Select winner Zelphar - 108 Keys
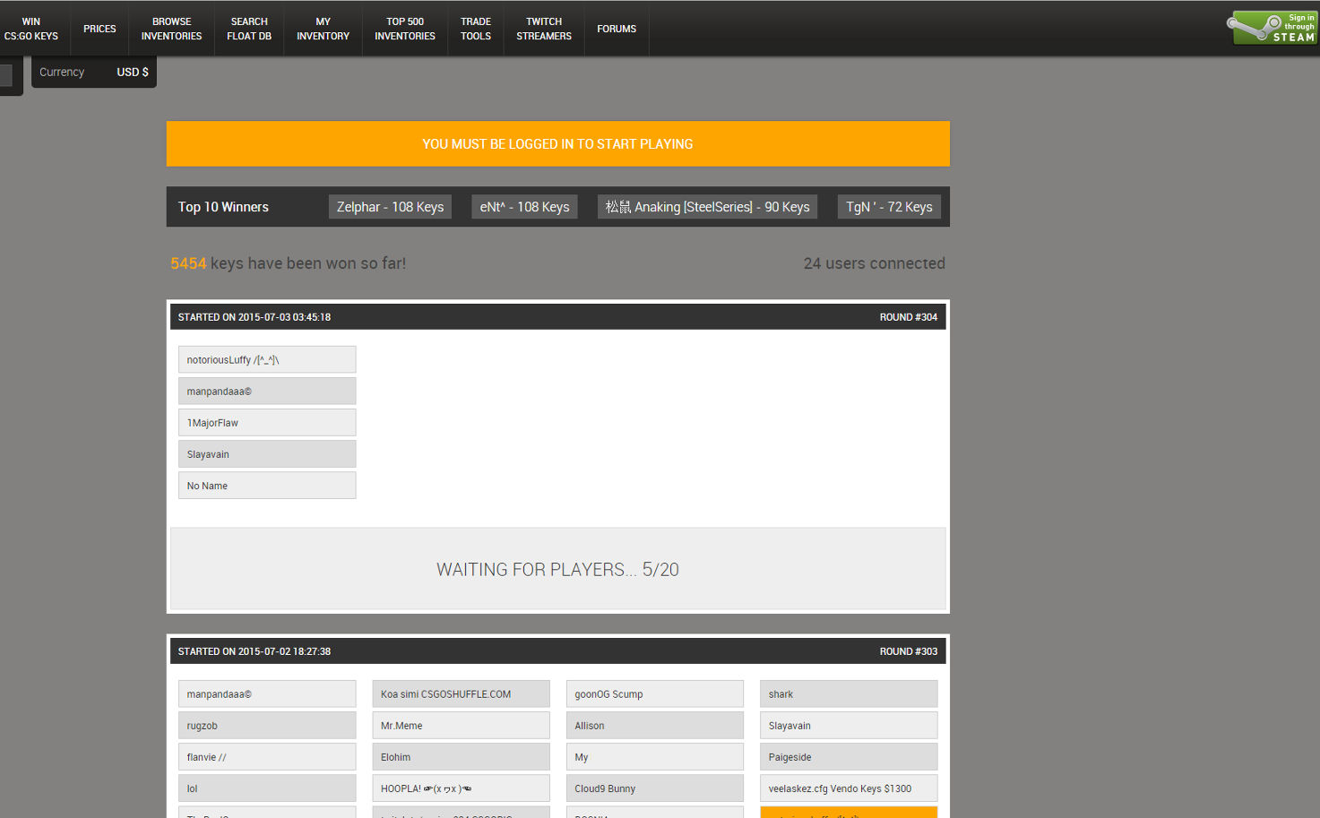 [x=390, y=206]
